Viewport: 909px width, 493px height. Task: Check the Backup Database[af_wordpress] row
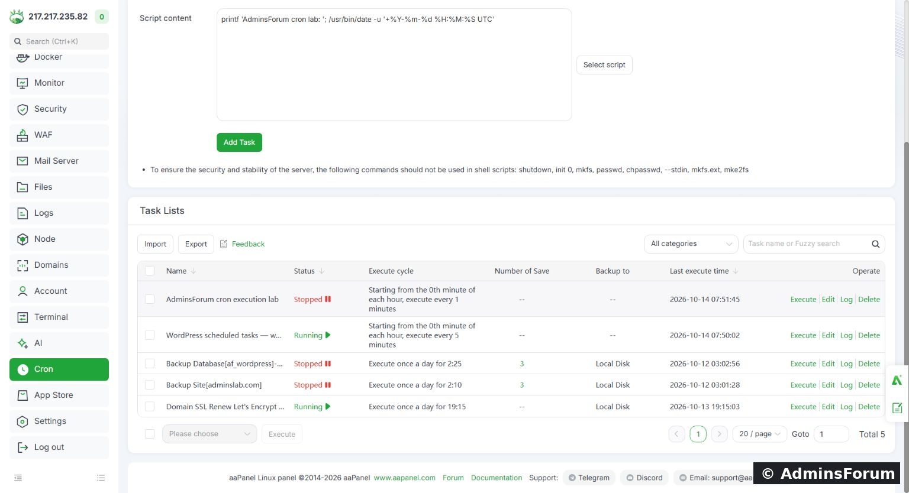pyautogui.click(x=150, y=364)
